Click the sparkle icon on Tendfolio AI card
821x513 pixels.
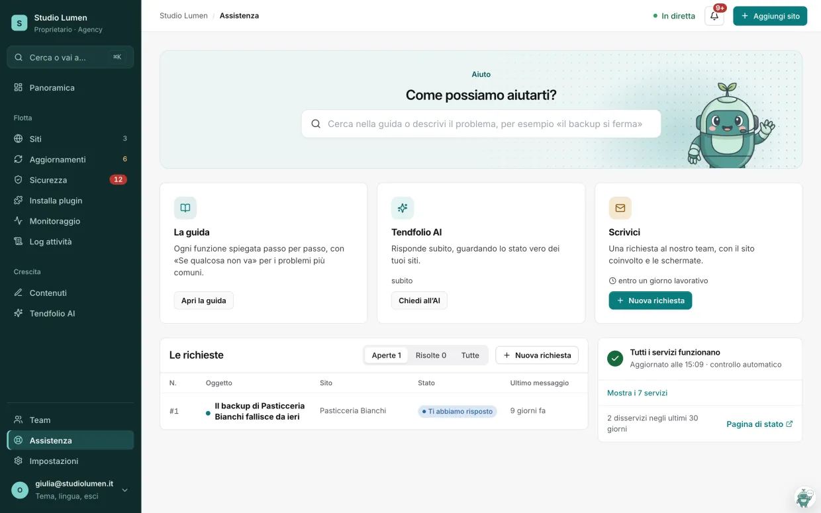[403, 208]
